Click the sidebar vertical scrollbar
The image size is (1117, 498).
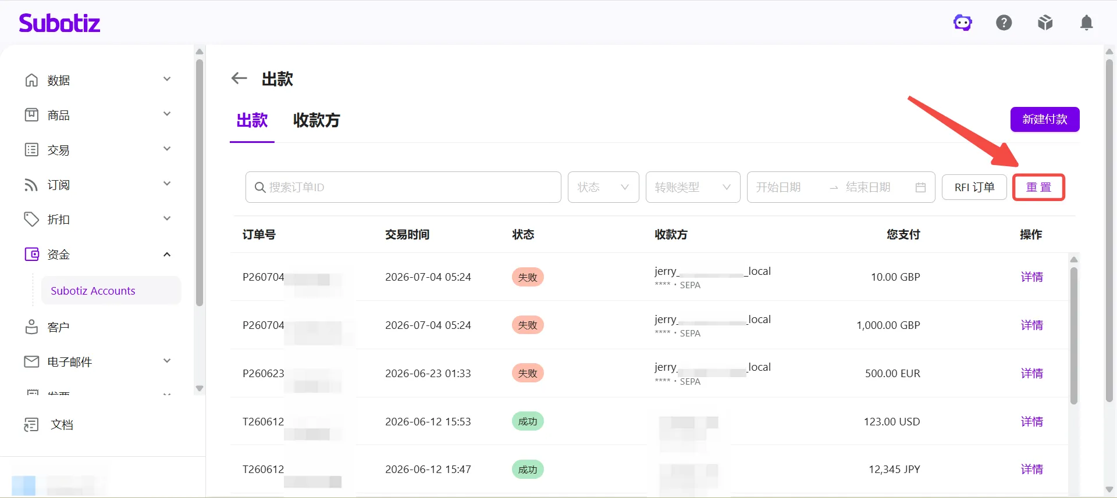coord(200,182)
